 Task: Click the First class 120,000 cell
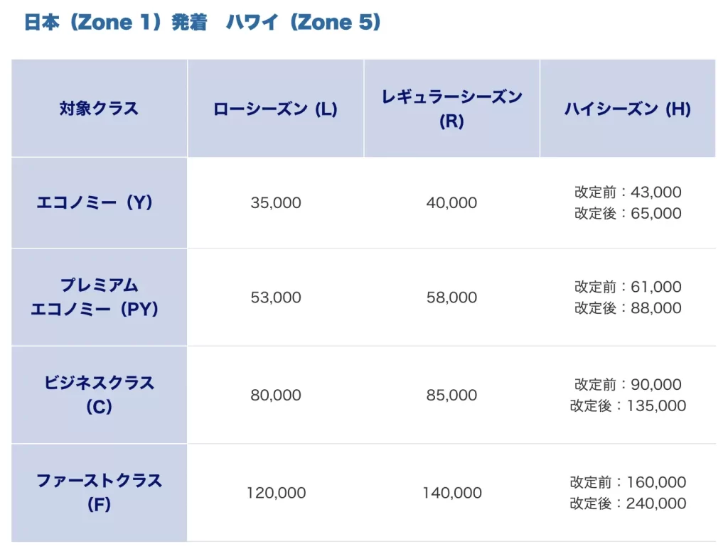coord(276,493)
